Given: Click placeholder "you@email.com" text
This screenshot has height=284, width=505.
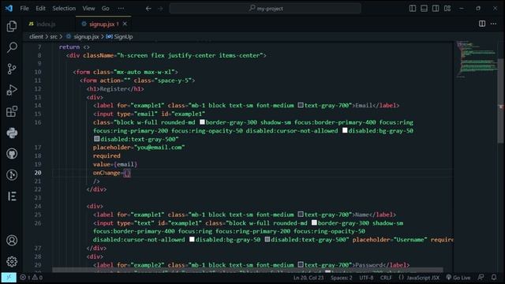Looking at the screenshot, I should coord(139,148).
